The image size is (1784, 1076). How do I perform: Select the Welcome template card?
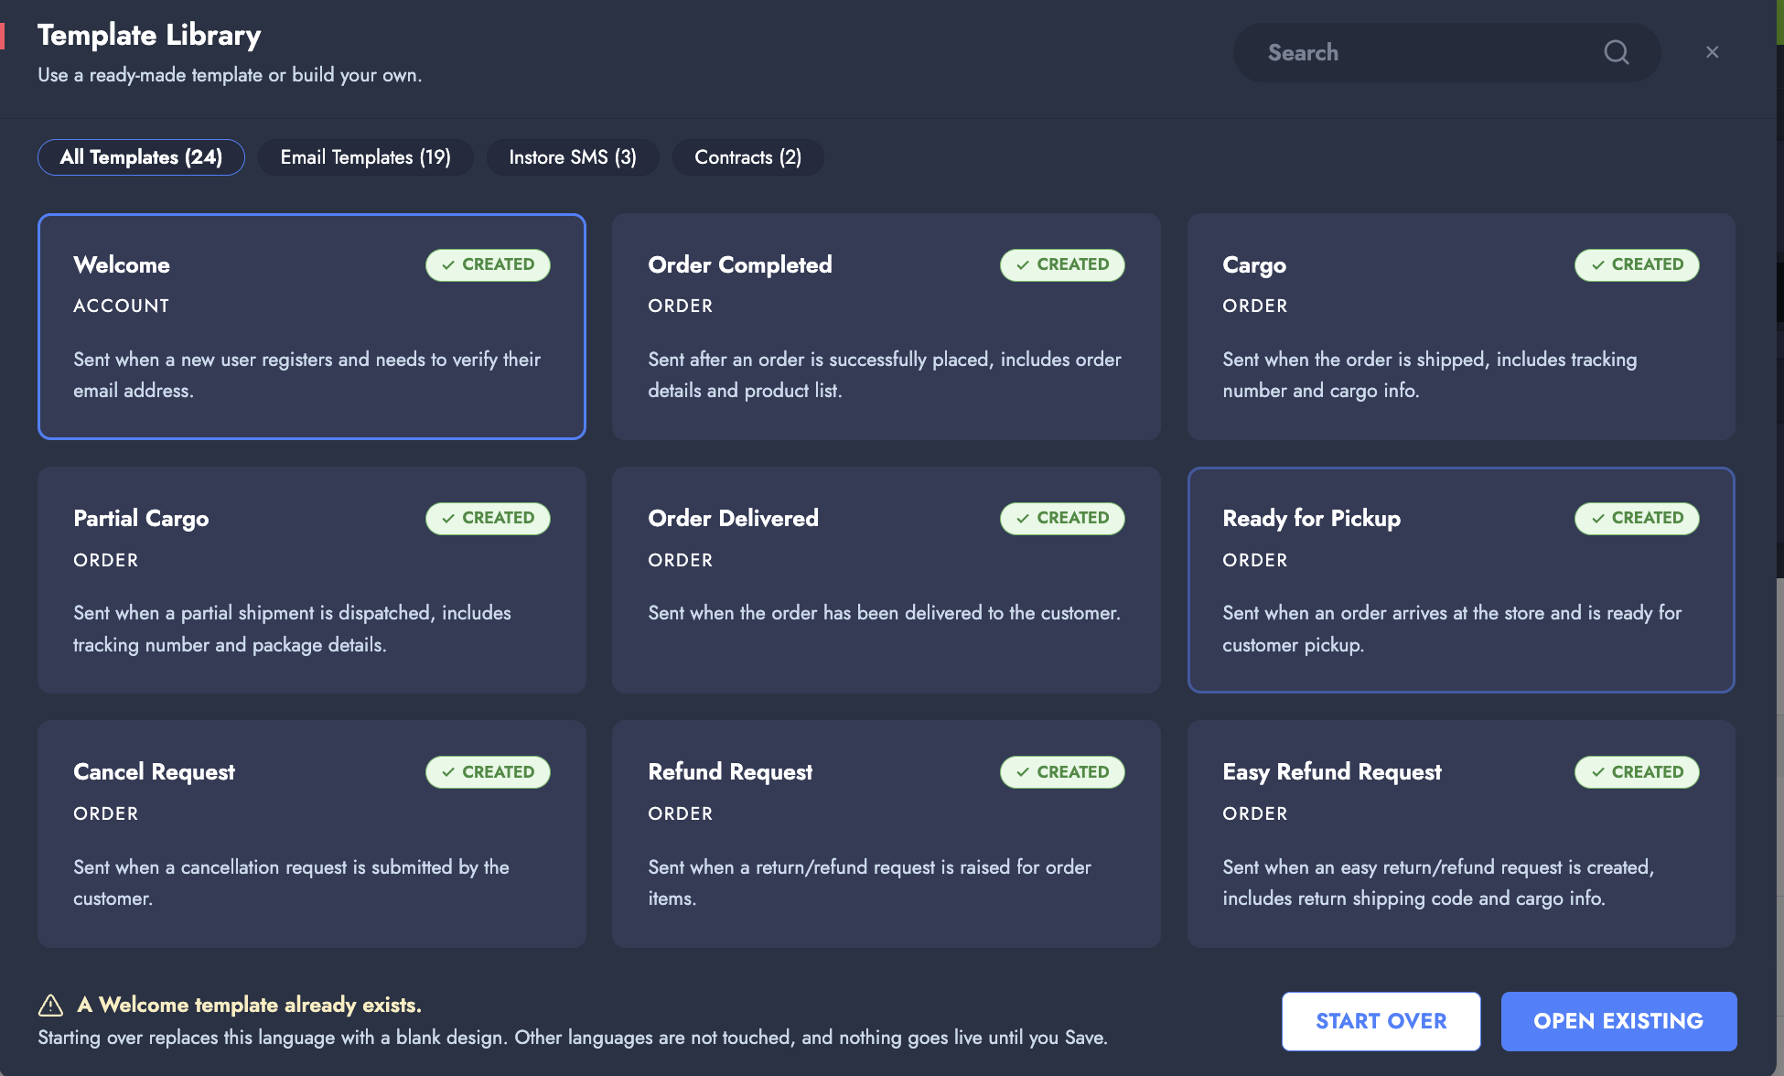point(312,327)
